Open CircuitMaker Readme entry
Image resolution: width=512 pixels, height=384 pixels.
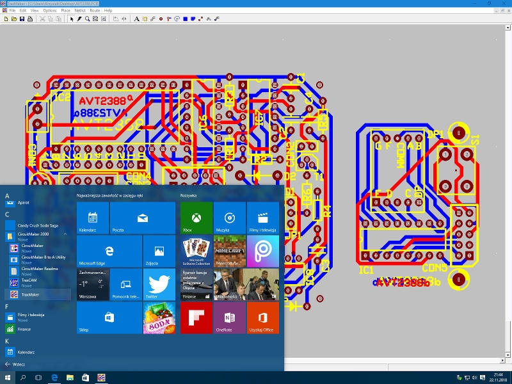click(38, 271)
